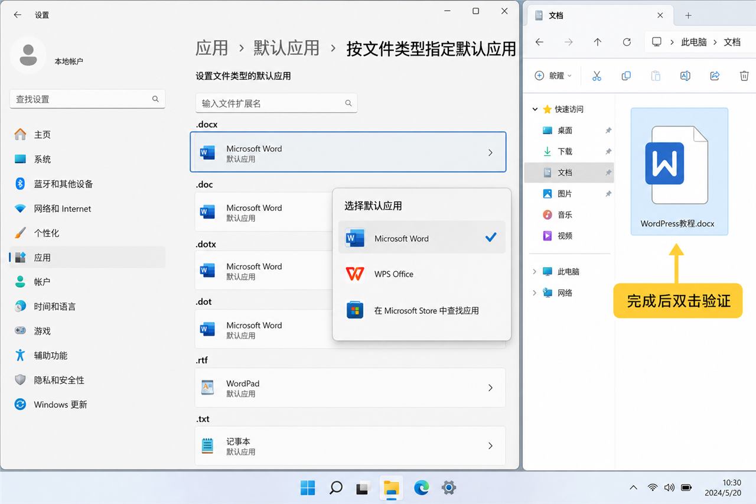Refresh the File Explorer folder
The width and height of the screenshot is (756, 504).
627,42
